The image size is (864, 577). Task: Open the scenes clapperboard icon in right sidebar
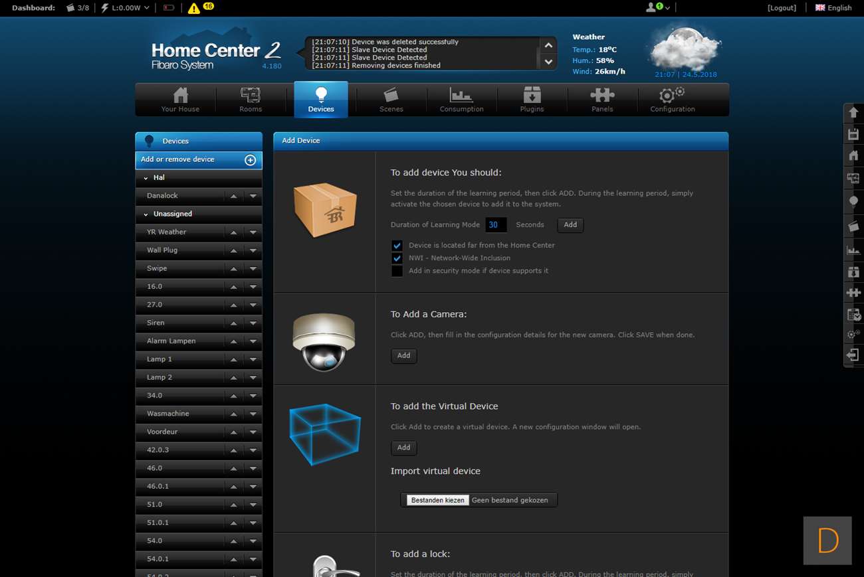tap(853, 226)
